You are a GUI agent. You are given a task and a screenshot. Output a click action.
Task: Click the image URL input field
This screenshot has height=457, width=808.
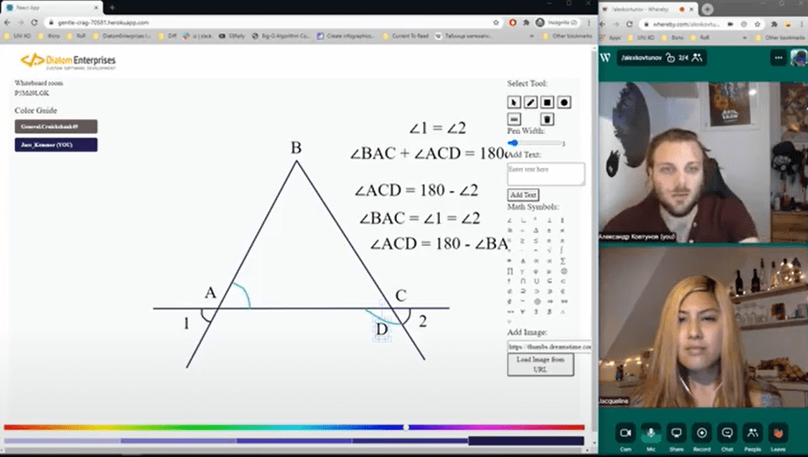click(x=549, y=346)
